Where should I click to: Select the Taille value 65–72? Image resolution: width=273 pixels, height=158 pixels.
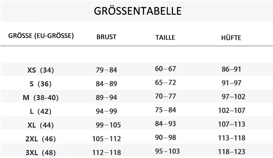click(165, 83)
